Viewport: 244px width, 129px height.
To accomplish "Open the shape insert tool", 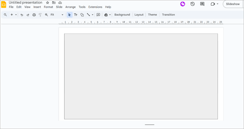I will (x=82, y=15).
